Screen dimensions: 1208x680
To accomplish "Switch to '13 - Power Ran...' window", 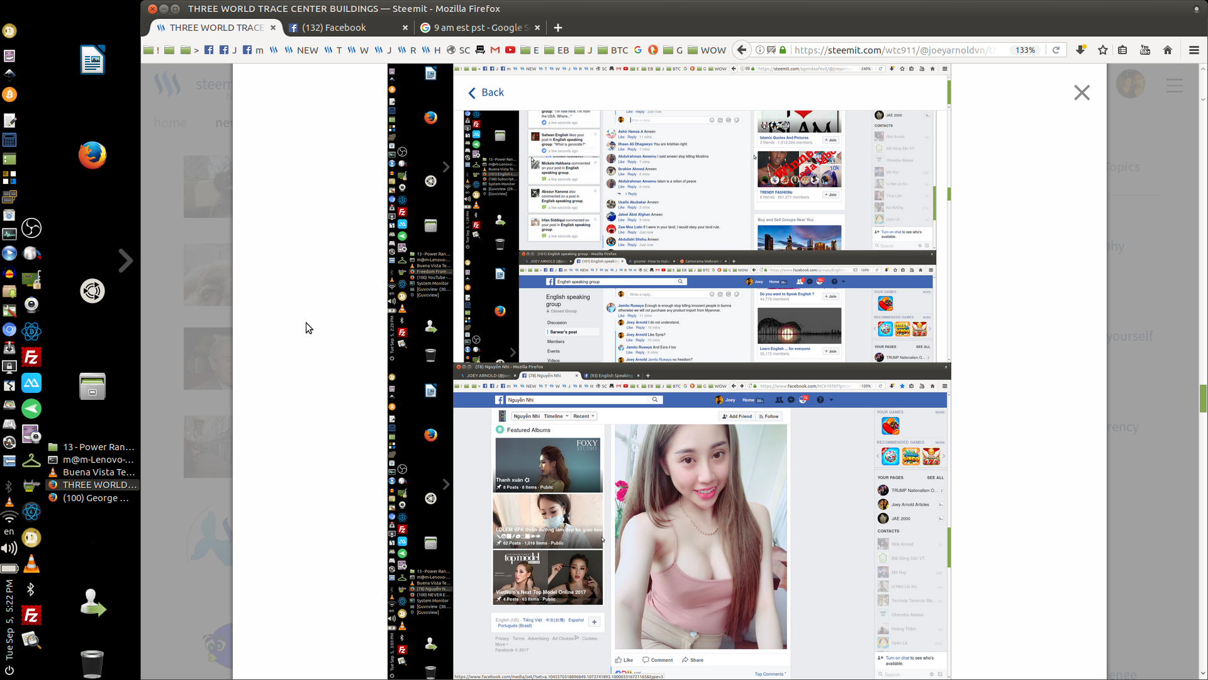I will click(x=92, y=447).
